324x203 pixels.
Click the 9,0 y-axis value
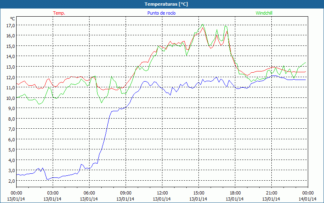coord(11,108)
